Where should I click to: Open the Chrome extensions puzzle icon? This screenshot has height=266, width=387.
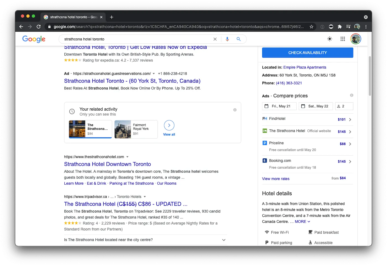click(340, 27)
